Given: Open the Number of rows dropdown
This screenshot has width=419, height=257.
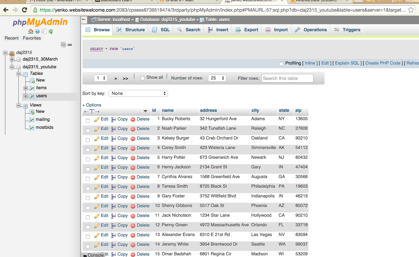Looking at the screenshot, I should pos(217,78).
